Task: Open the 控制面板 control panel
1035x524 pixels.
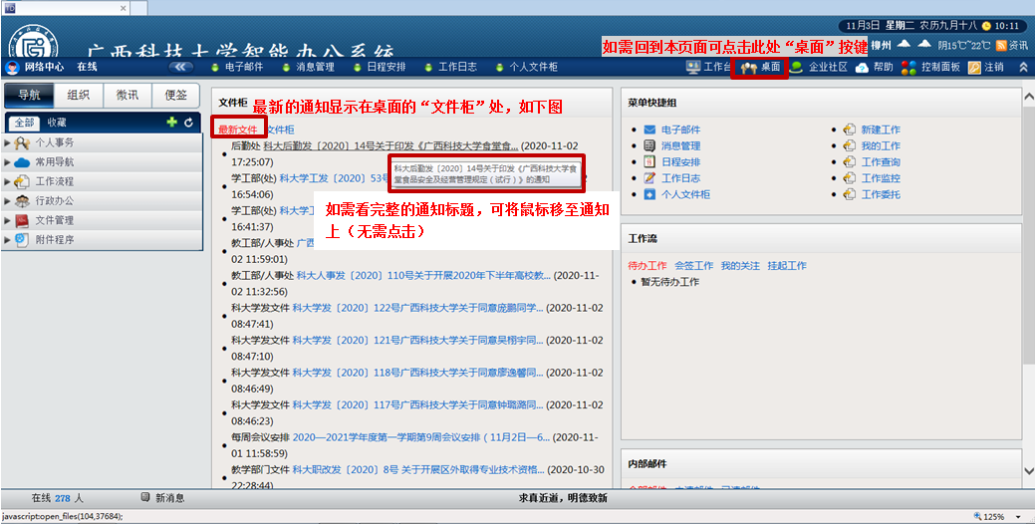Action: coord(929,68)
